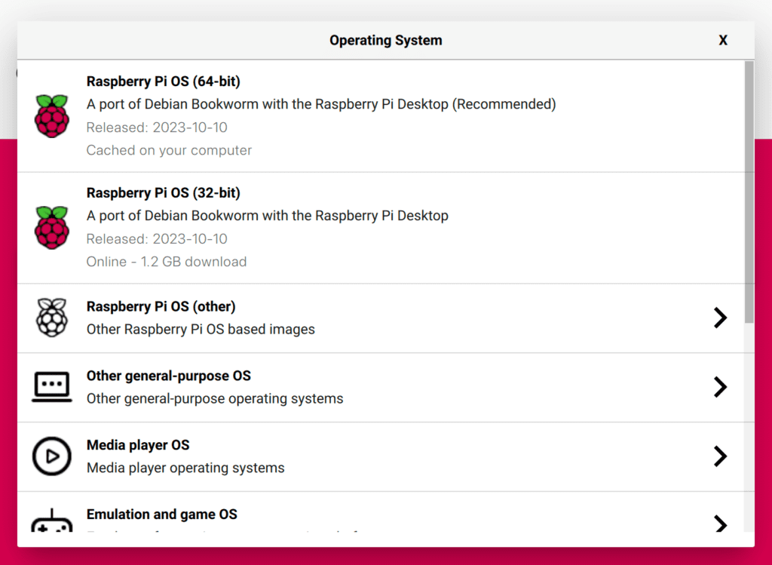Open the Other general-purpose OS entry title

168,376
